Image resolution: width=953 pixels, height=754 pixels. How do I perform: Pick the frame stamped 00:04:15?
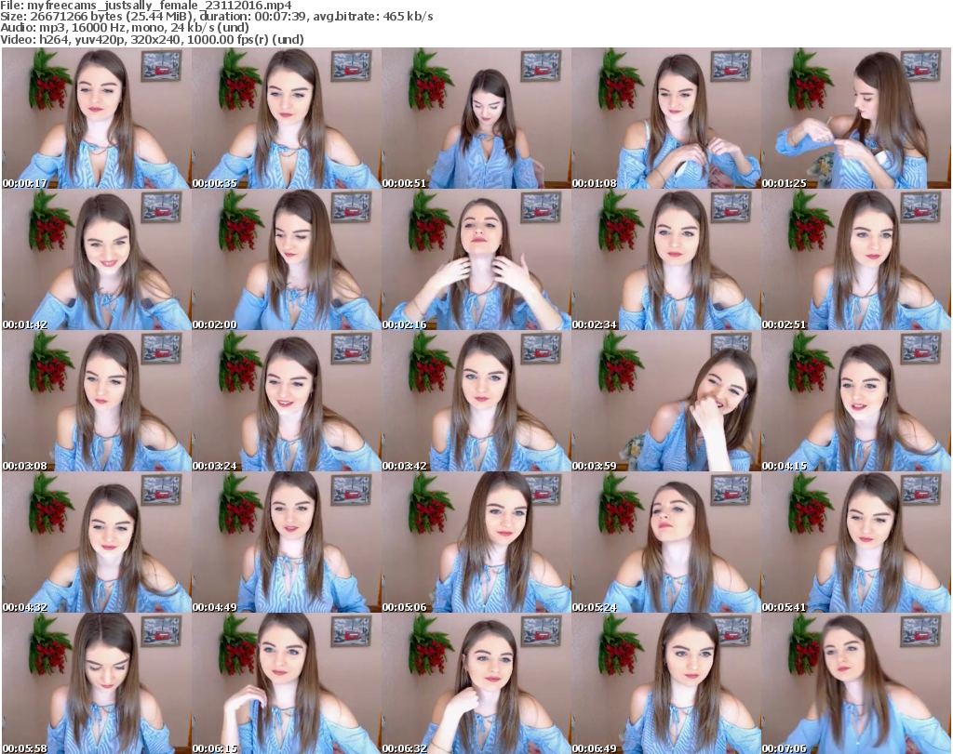click(x=856, y=402)
